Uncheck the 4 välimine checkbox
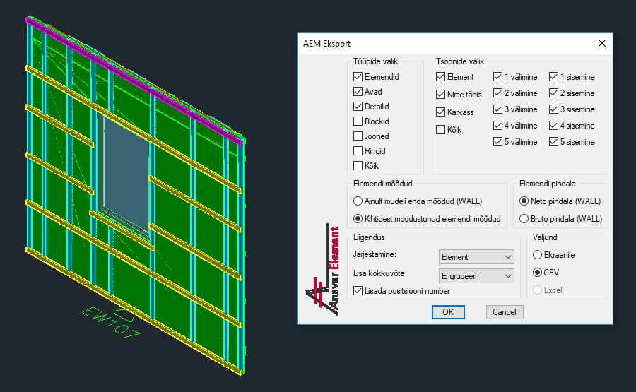 (x=497, y=125)
